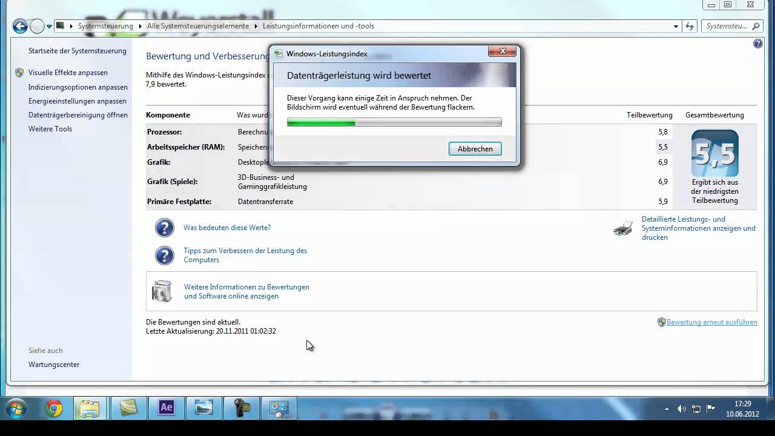Open the picture viewer taskbar icon
Screen dimensions: 775x436
(203, 408)
